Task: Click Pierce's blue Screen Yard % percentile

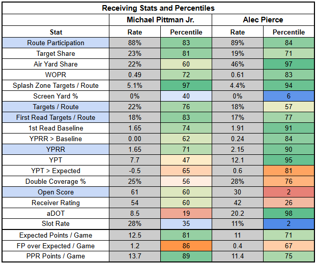Action: click(x=289, y=96)
